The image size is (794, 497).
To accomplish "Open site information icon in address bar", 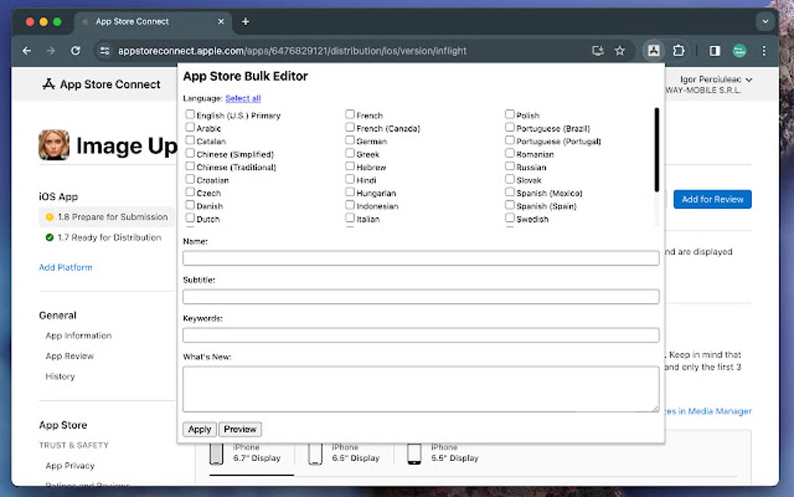I will (x=105, y=51).
